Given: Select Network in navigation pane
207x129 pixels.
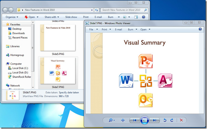Looking at the screenshot, I should [x=15, y=86].
